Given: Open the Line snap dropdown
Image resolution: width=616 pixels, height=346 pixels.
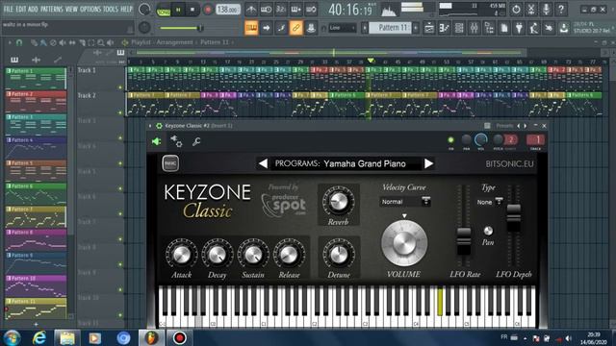Looking at the screenshot, I should pos(343,28).
